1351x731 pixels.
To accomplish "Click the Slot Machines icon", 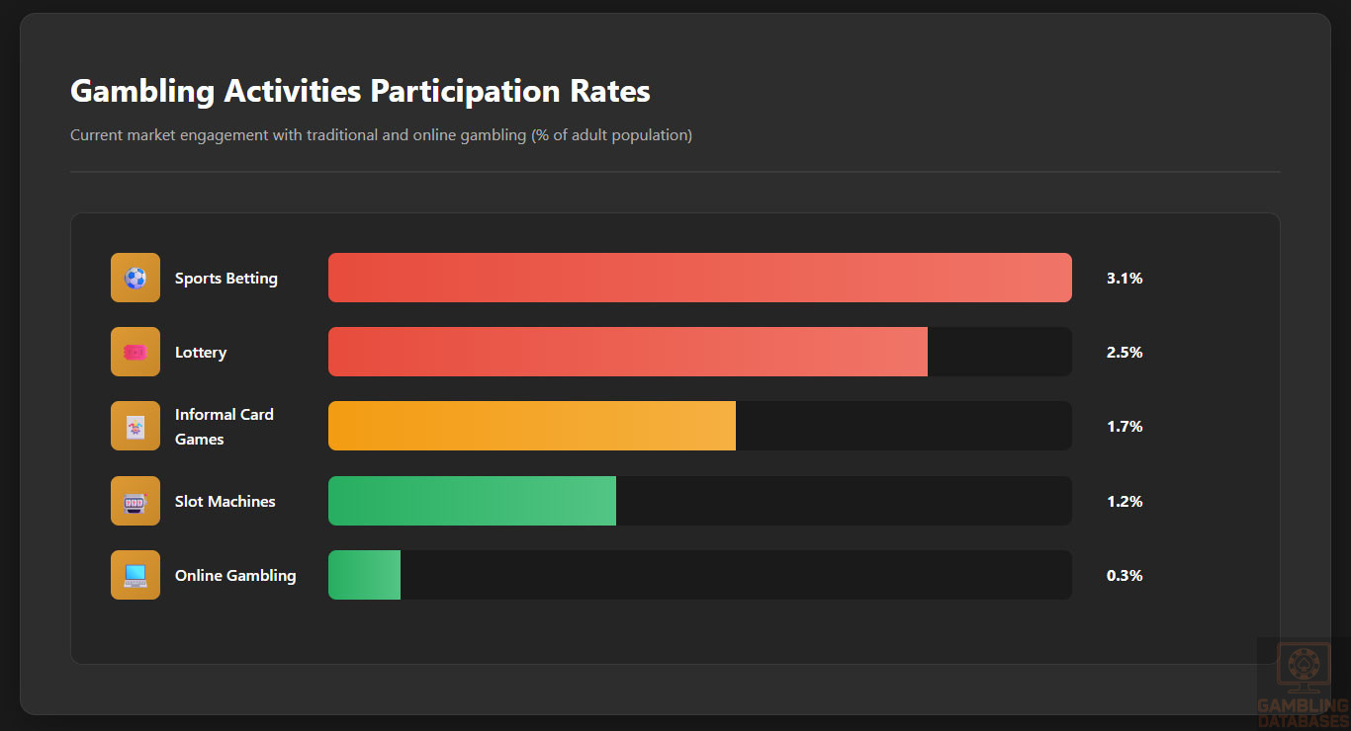I will (x=135, y=501).
